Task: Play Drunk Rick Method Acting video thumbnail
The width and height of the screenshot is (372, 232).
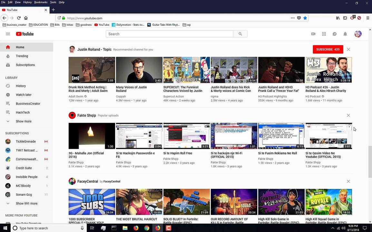Action: pos(92,70)
